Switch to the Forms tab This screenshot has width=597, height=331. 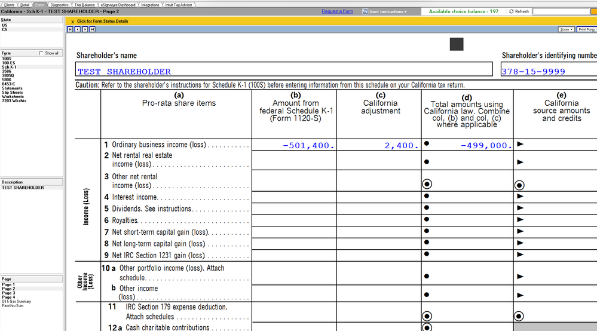39,5
